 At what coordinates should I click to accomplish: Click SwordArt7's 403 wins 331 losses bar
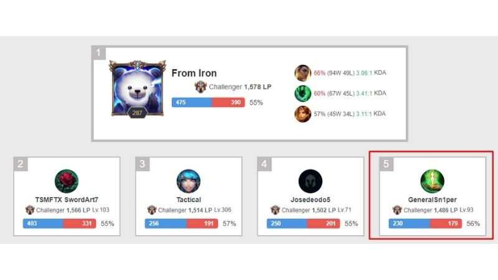(59, 223)
